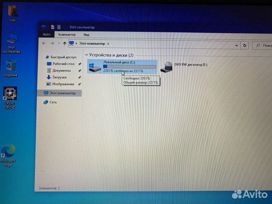The image size is (272, 204).
Task: Expand the address bar history dropdown
Action: pyautogui.click(x=236, y=45)
